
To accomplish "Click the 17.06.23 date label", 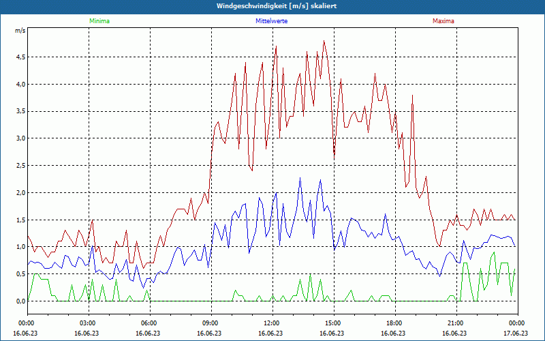I will point(516,333).
